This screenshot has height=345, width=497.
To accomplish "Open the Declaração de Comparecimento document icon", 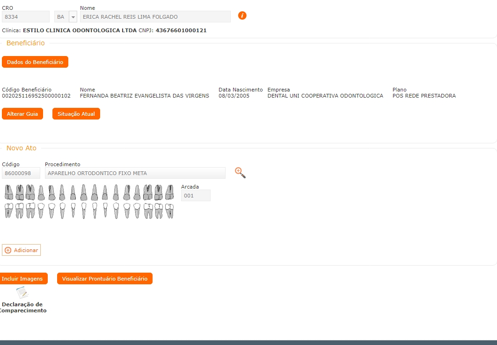I will 22,293.
